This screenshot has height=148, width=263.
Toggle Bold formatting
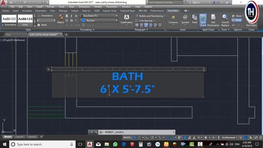pos(67,16)
